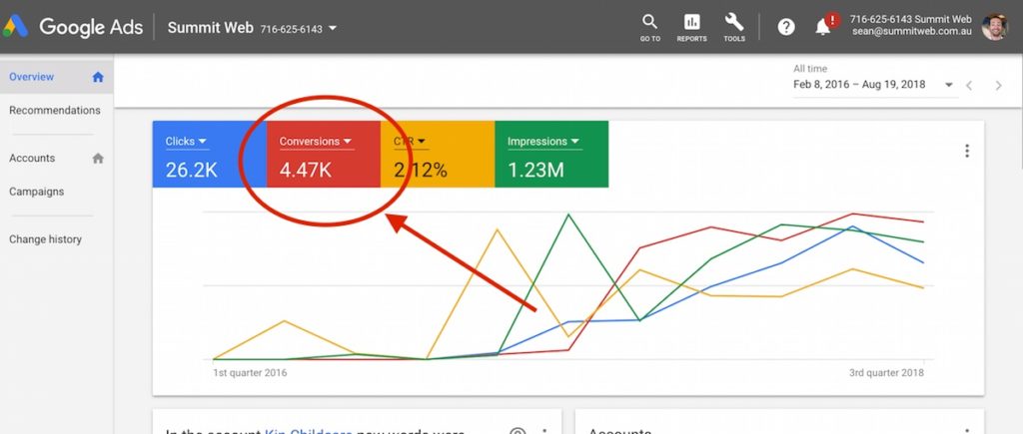The height and width of the screenshot is (434, 1023).
Task: Open Recommendations in the sidebar
Action: point(55,110)
